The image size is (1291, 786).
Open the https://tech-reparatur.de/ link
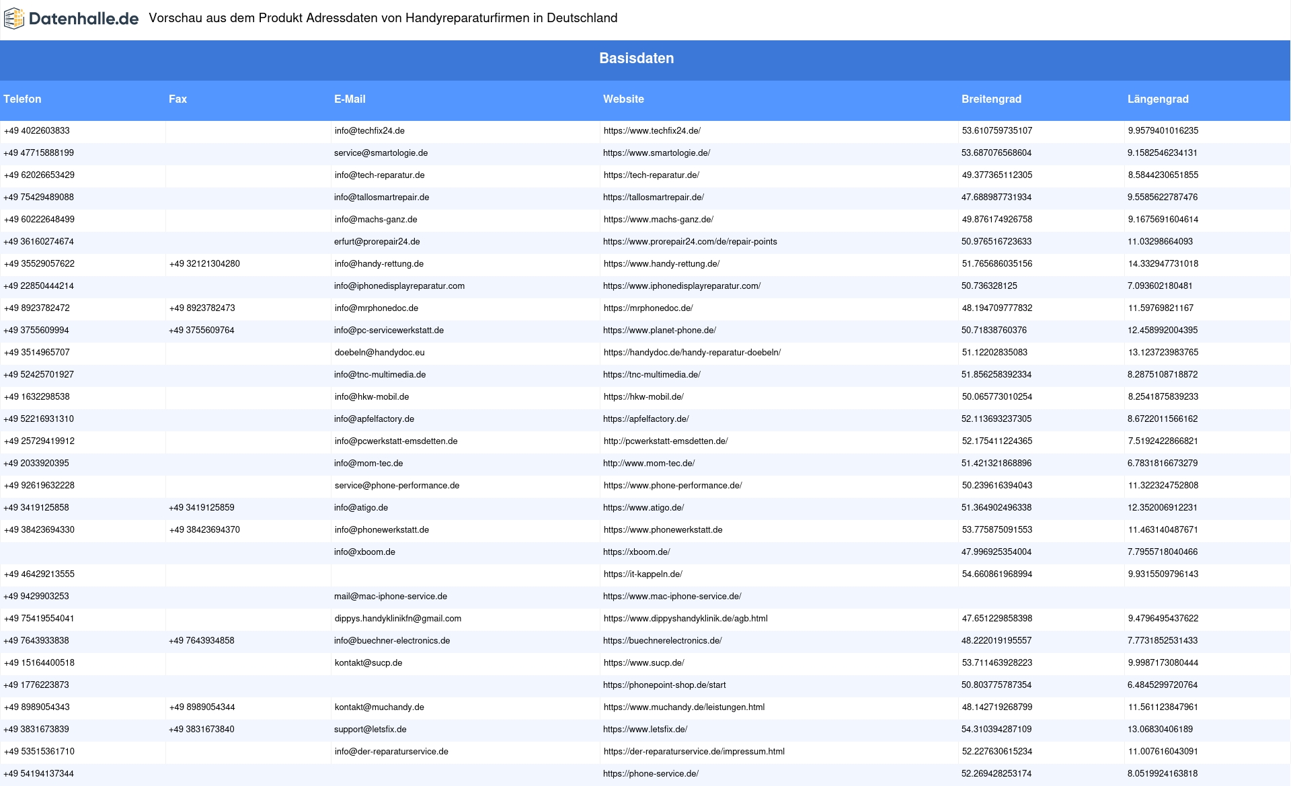pos(652,175)
